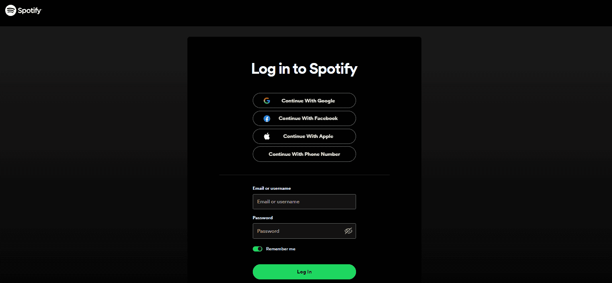Choose Continue With Facebook text
The height and width of the screenshot is (283, 612).
[308, 118]
